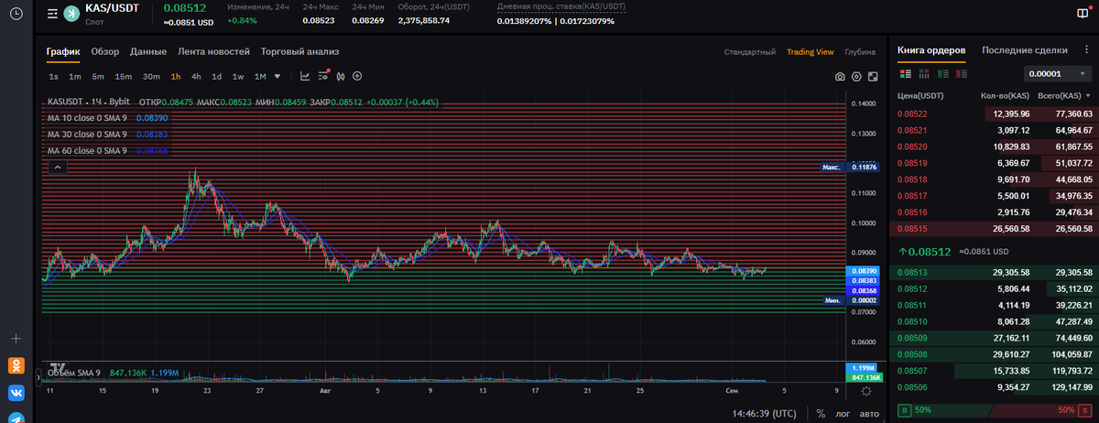Switch to the Обзор tab
The image size is (1099, 423).
coord(105,52)
